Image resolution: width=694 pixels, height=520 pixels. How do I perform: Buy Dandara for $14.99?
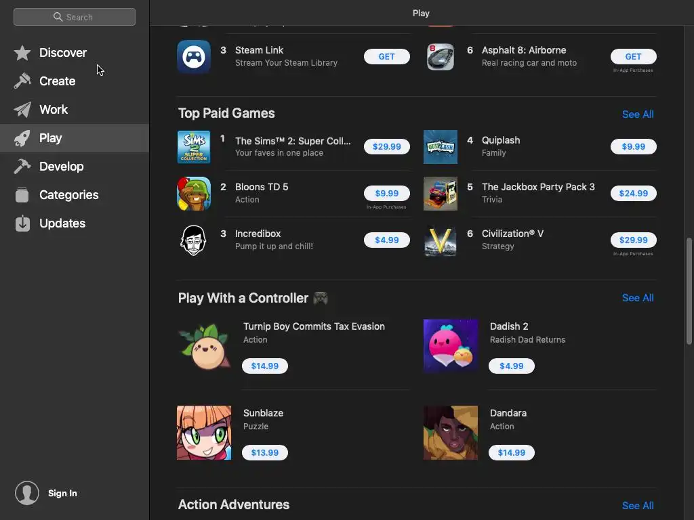(511, 453)
